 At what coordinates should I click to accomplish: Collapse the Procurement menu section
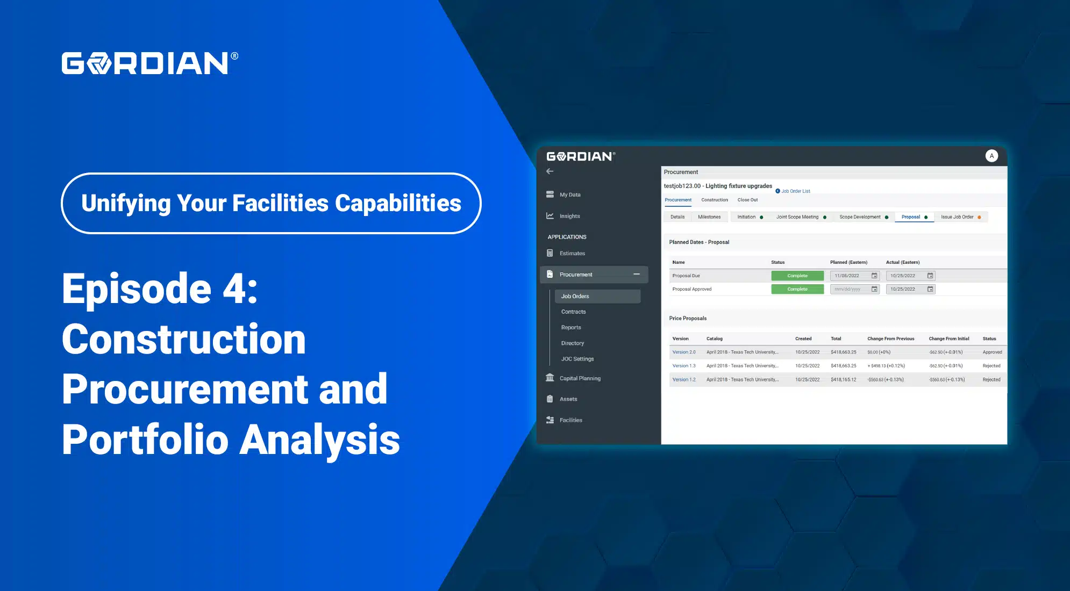point(637,274)
